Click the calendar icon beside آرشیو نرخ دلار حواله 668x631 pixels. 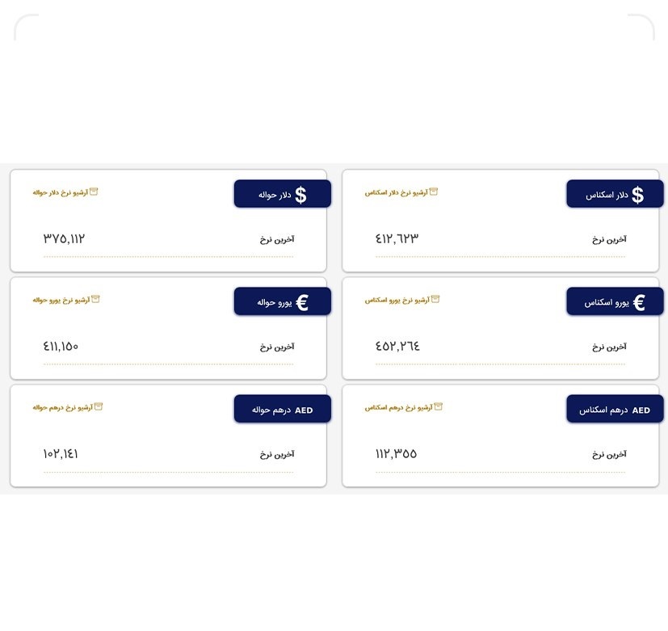(x=95, y=191)
